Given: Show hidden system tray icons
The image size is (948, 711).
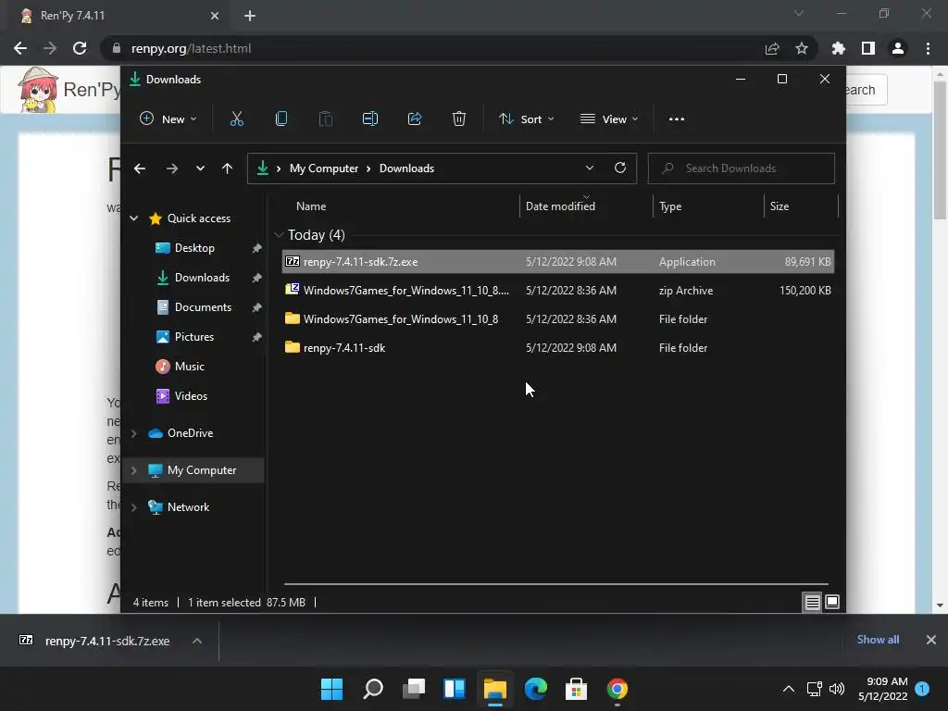Looking at the screenshot, I should (789, 689).
